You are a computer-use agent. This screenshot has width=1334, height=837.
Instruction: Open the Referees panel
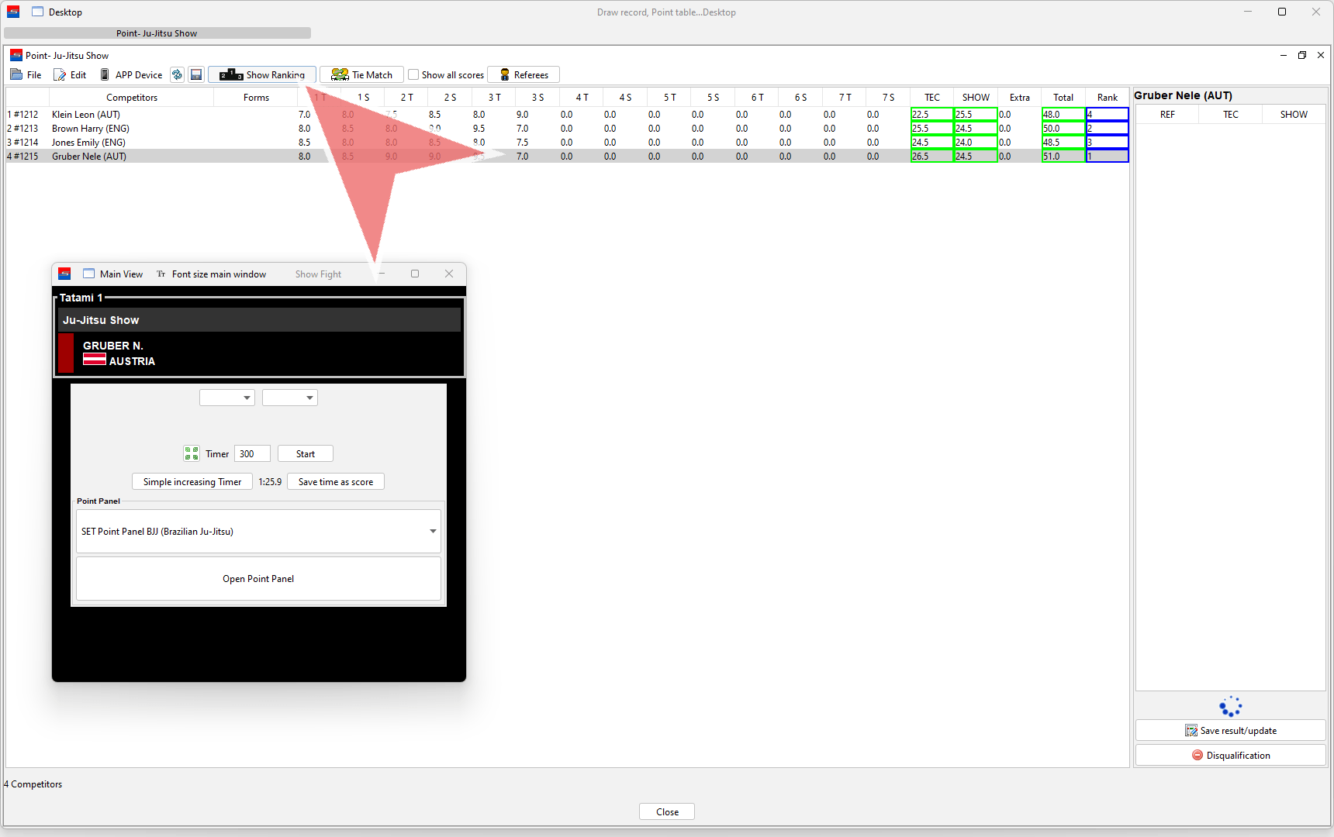(524, 75)
